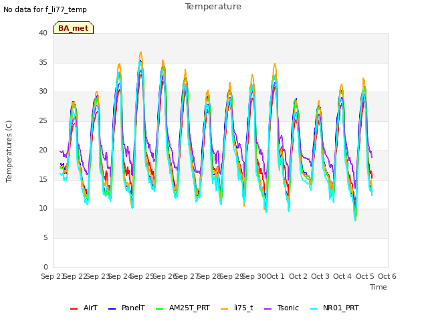Toggle AM25T_PRT series in legend
This screenshot has height=321, width=428.
(183, 308)
